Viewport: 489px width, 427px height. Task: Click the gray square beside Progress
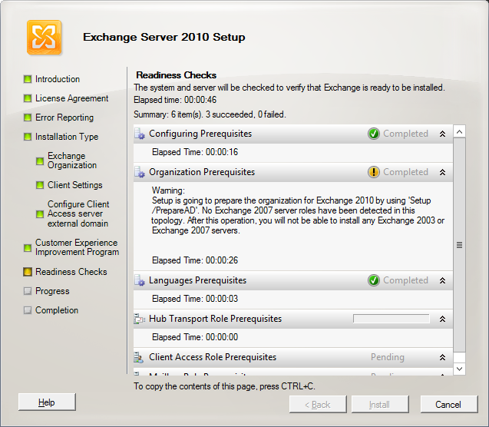28,291
